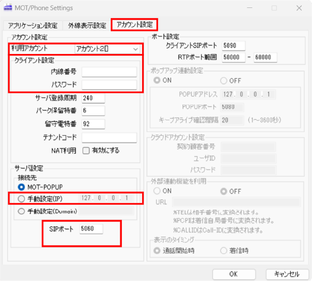Click the POPUPポート field showing 5080
Image resolution: width=312 pixels, height=281 pixels.
click(232, 107)
